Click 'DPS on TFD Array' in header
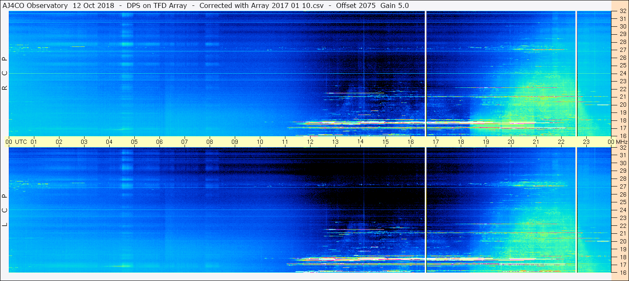Image resolution: width=629 pixels, height=281 pixels. pyautogui.click(x=157, y=5)
